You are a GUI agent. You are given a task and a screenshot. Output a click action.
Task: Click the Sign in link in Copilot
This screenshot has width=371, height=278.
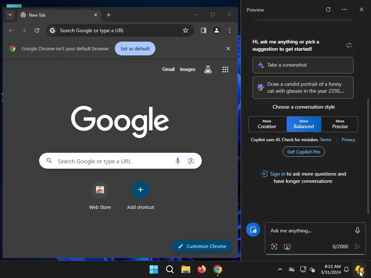point(278,174)
